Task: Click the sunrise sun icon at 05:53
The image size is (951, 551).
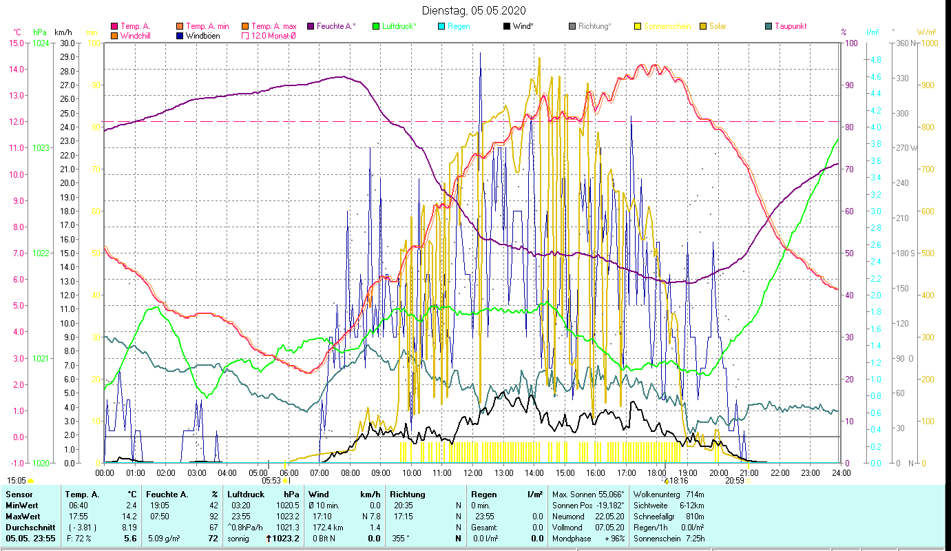Action: [x=285, y=481]
